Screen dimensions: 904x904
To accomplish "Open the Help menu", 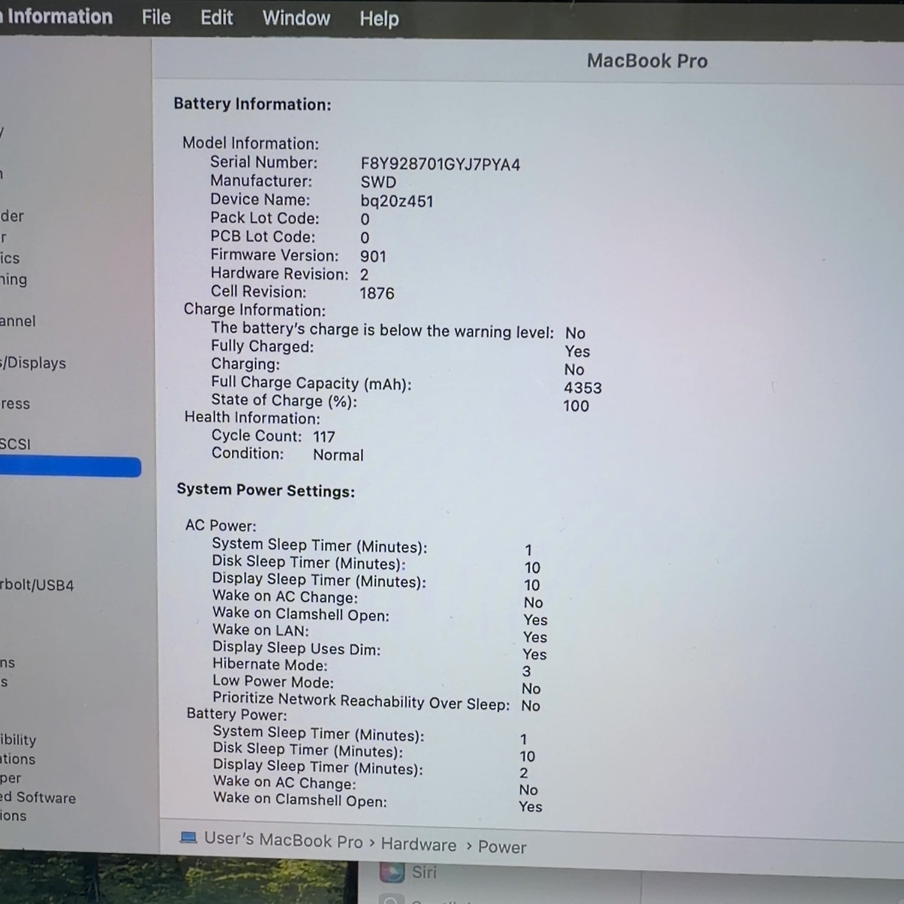I will (x=379, y=19).
